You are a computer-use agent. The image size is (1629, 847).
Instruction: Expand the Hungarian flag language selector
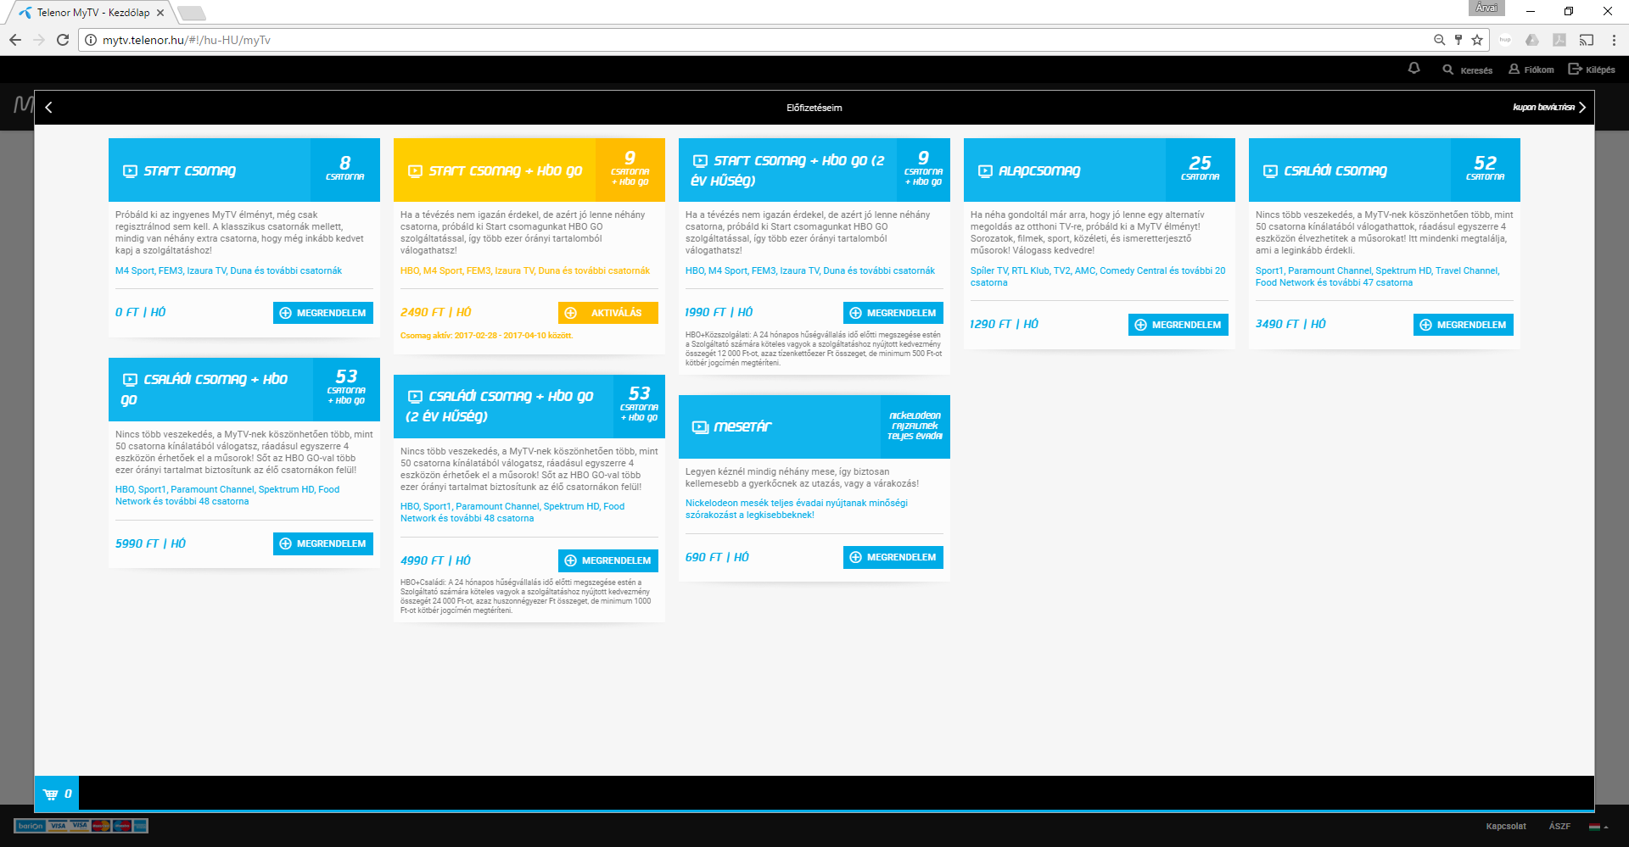(1598, 827)
